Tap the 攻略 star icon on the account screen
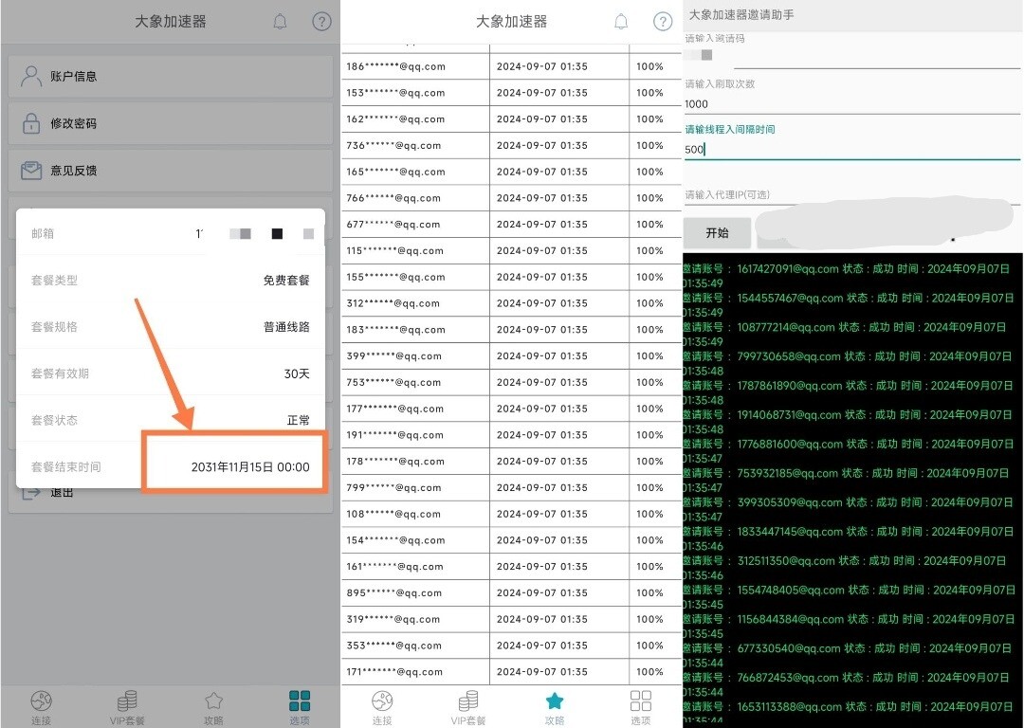 pyautogui.click(x=214, y=702)
